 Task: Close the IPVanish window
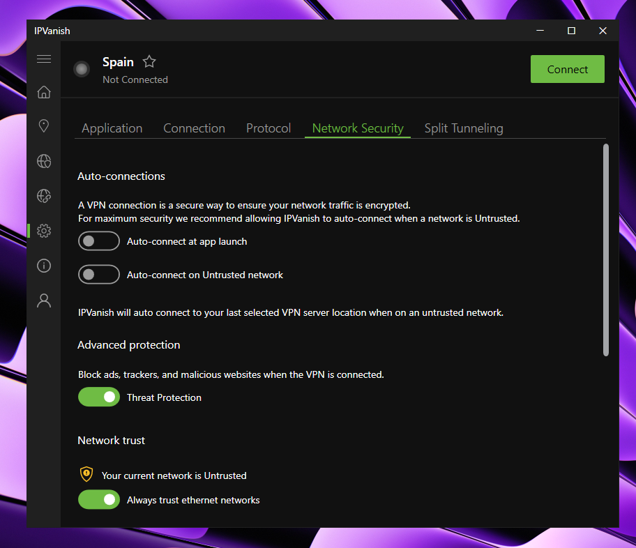click(603, 31)
